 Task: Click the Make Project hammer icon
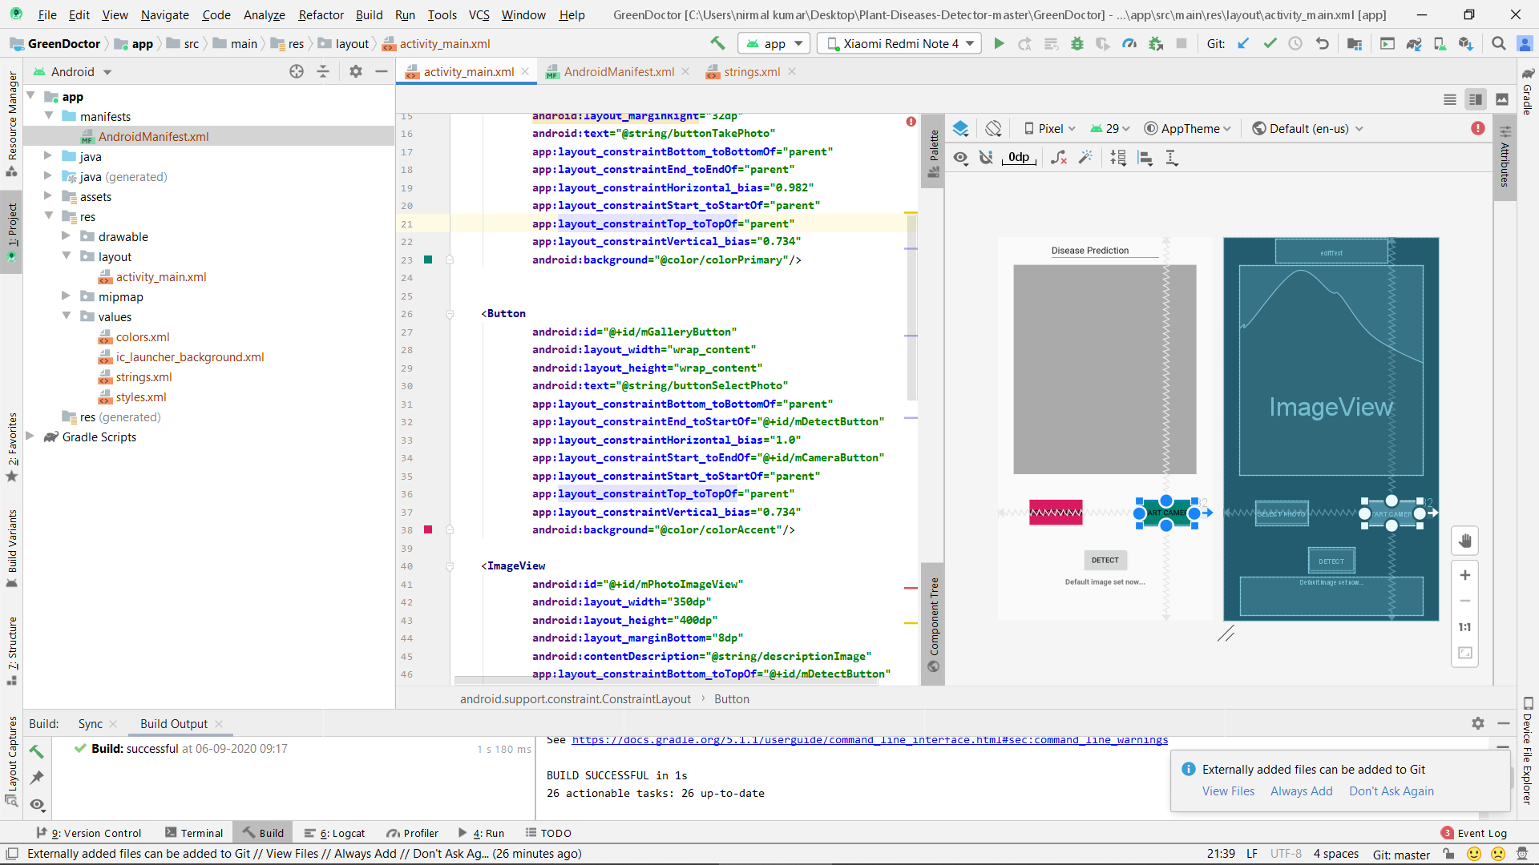[717, 44]
